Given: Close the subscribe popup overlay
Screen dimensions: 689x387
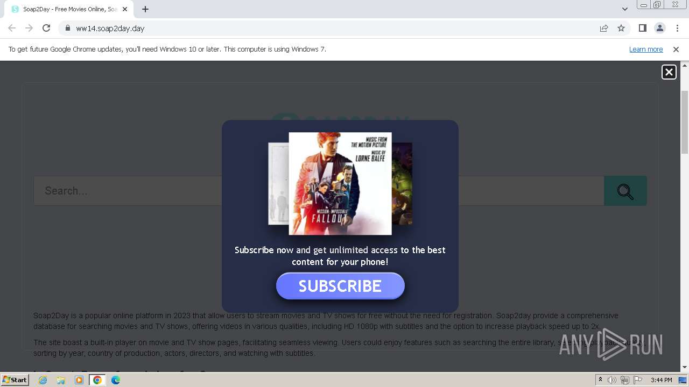Looking at the screenshot, I should [x=669, y=72].
